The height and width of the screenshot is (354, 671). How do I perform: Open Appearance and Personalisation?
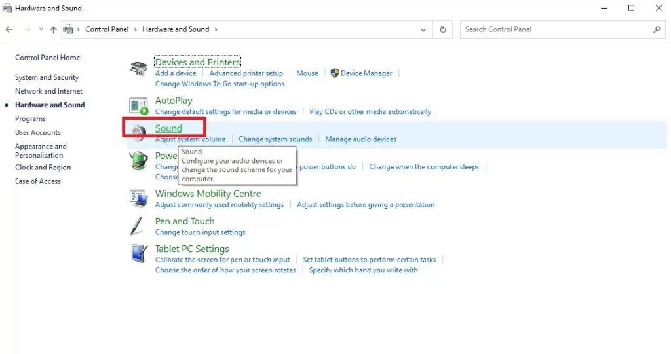(x=41, y=150)
